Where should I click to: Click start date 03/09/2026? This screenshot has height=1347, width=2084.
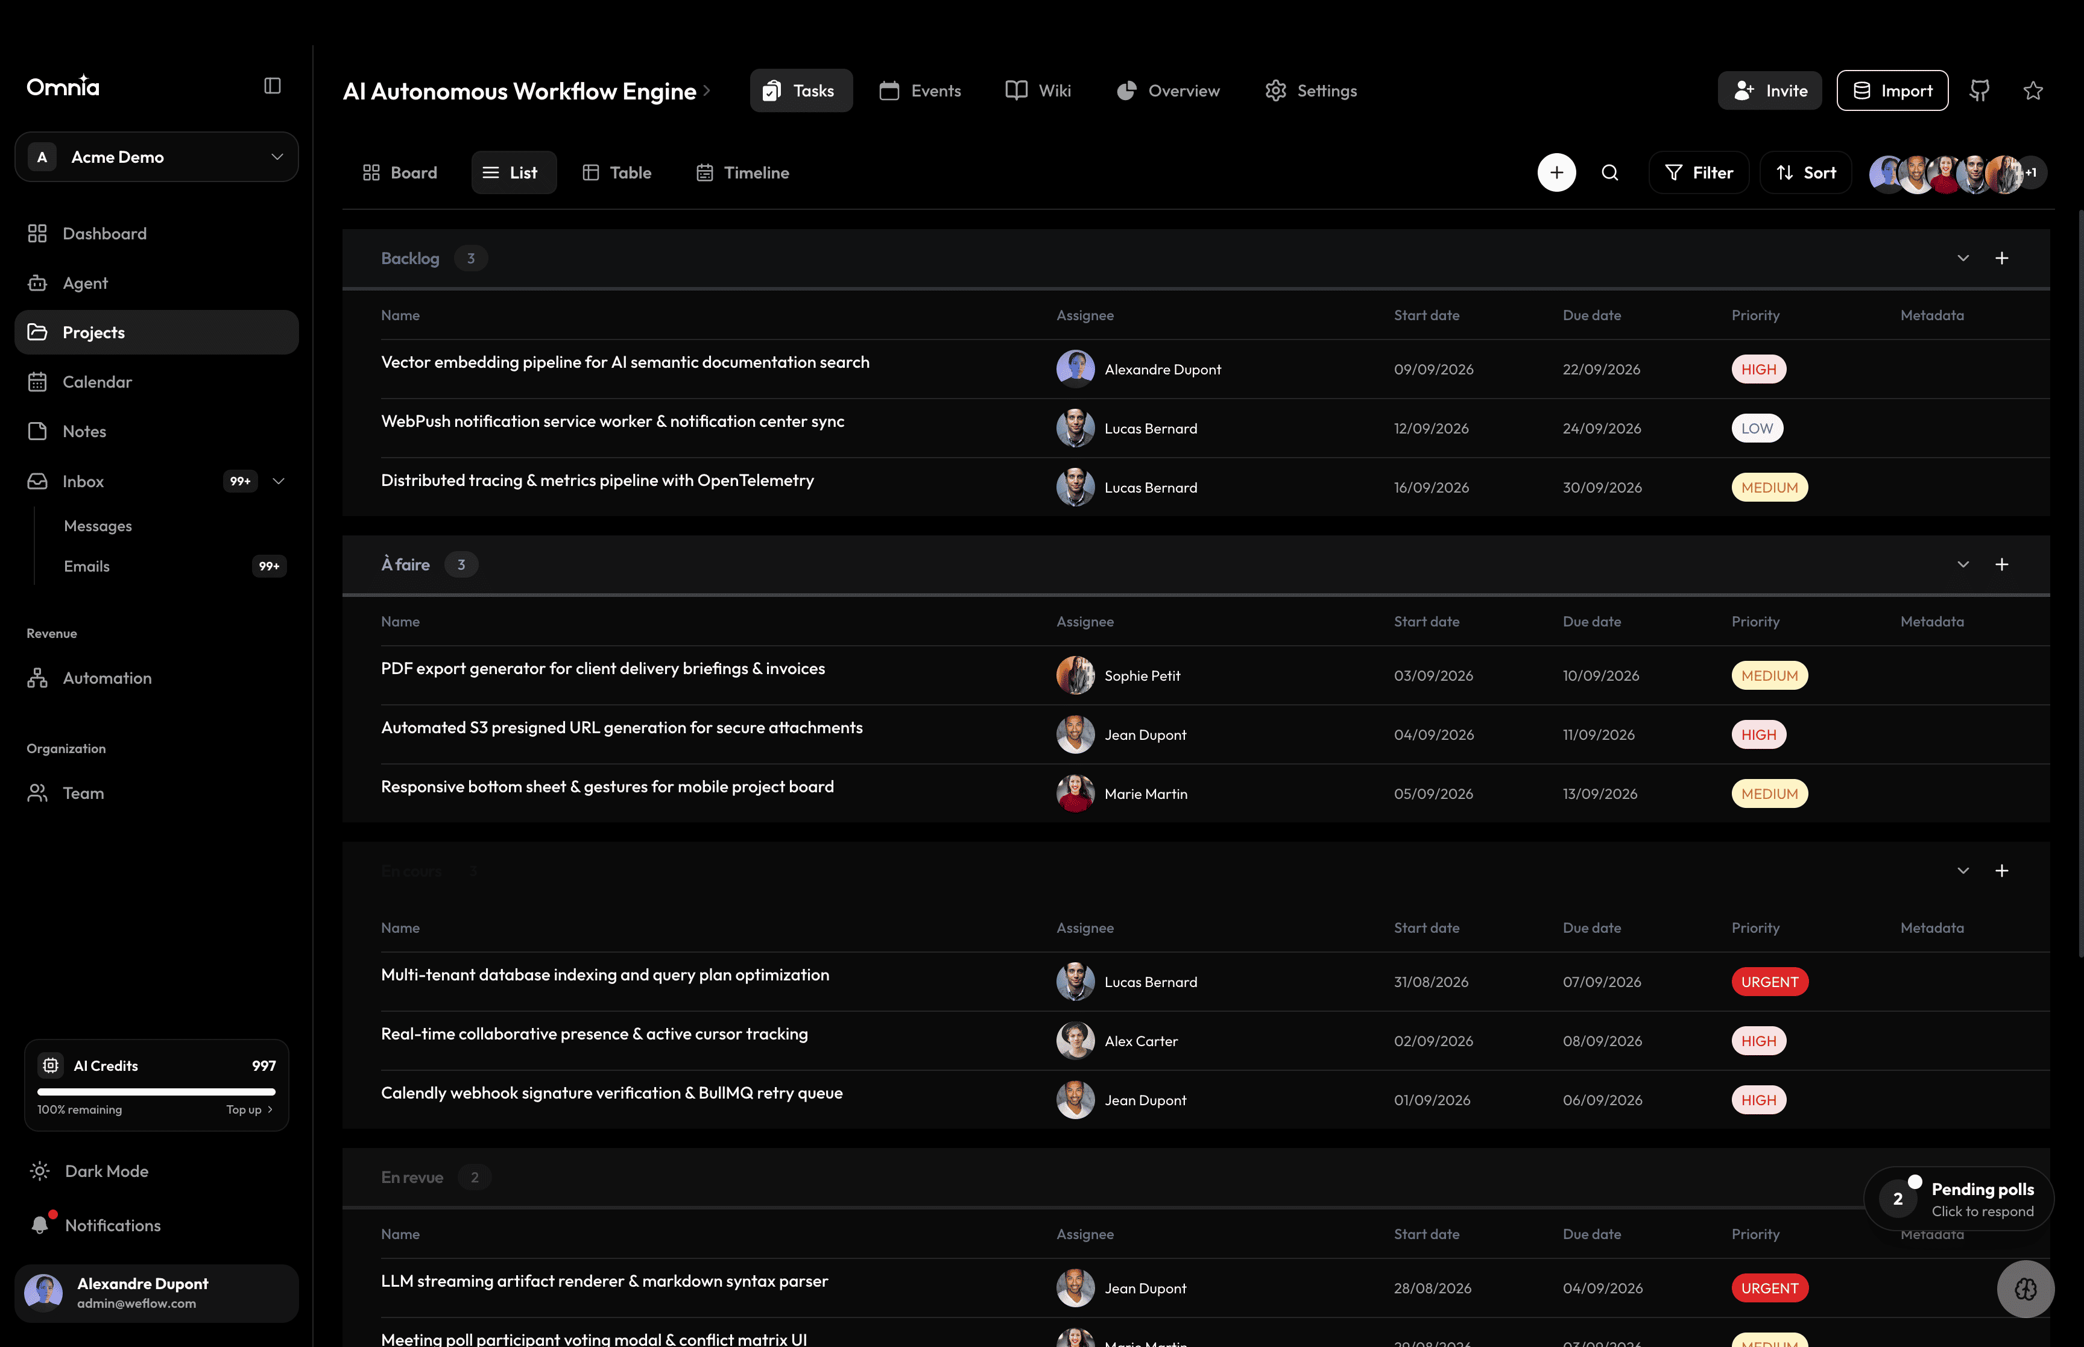coord(1433,675)
